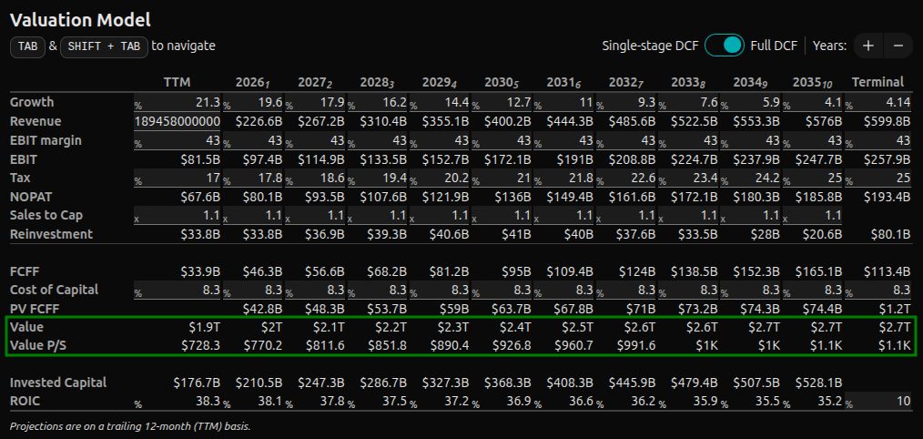The image size is (923, 439).
Task: Click the 2032 Value P/S cell $991.6
Action: coord(637,346)
